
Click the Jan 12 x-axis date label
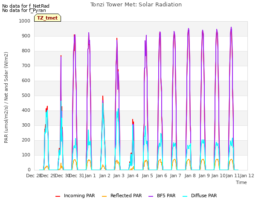point(247,176)
